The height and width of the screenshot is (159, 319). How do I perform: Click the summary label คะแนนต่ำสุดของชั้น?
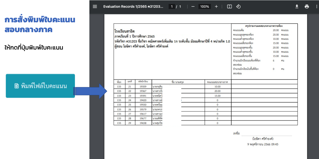[243, 52]
